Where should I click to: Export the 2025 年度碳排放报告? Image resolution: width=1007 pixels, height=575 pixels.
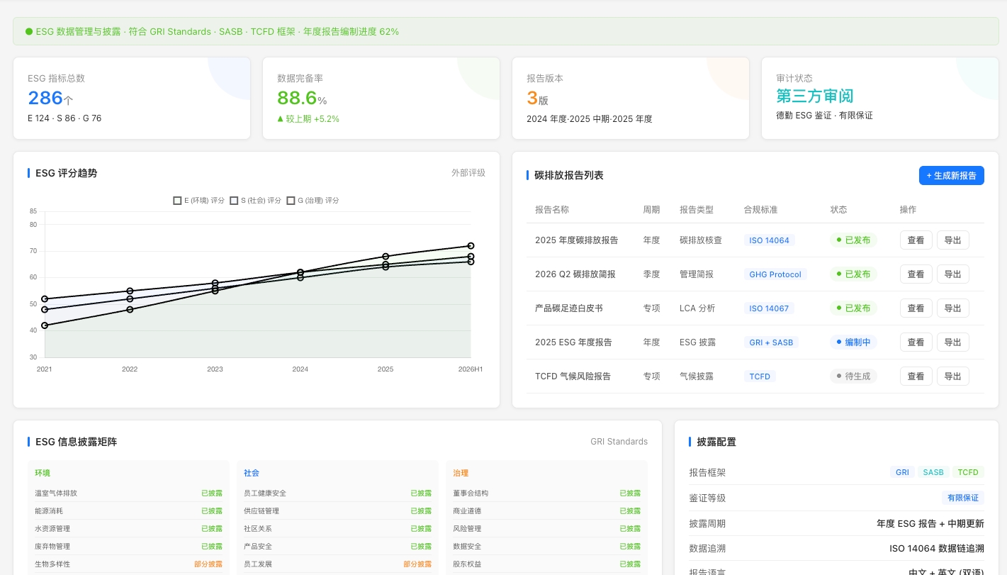click(x=952, y=240)
